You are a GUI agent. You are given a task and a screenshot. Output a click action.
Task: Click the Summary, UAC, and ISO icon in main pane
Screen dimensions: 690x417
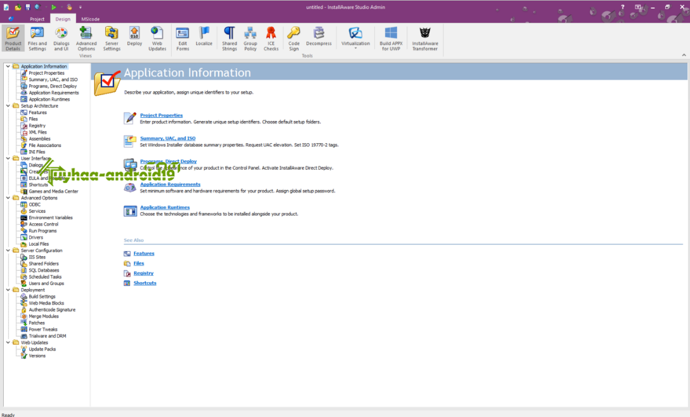[130, 141]
